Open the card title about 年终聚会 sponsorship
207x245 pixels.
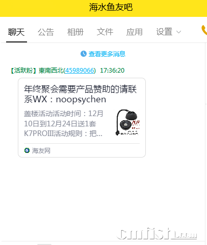click(x=80, y=94)
